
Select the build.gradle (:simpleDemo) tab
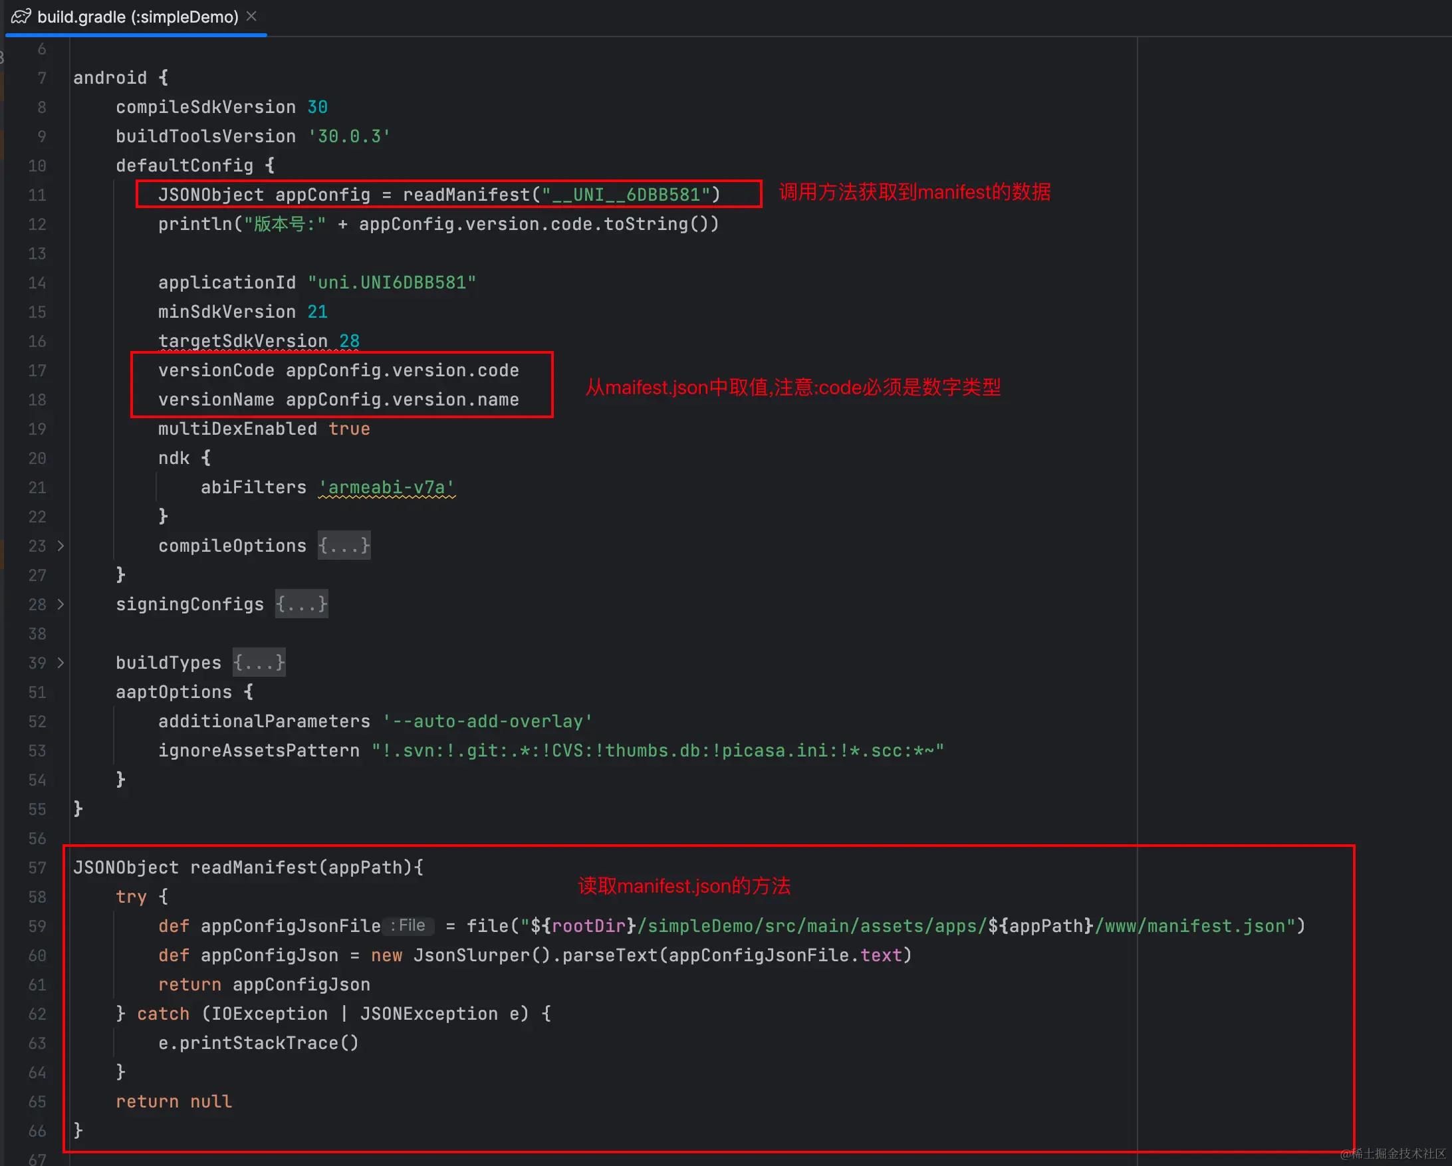(138, 17)
